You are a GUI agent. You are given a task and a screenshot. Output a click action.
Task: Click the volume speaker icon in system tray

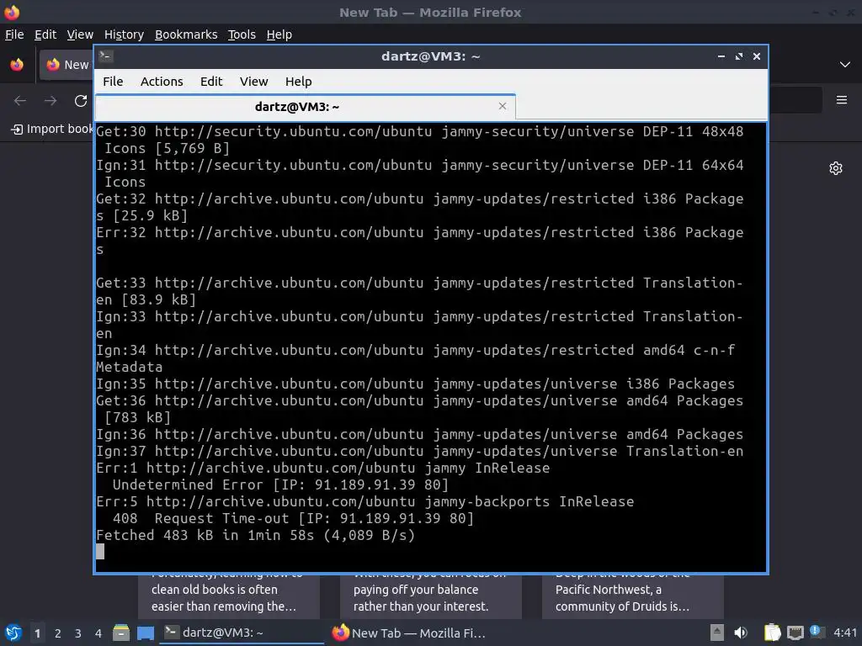[x=741, y=633]
